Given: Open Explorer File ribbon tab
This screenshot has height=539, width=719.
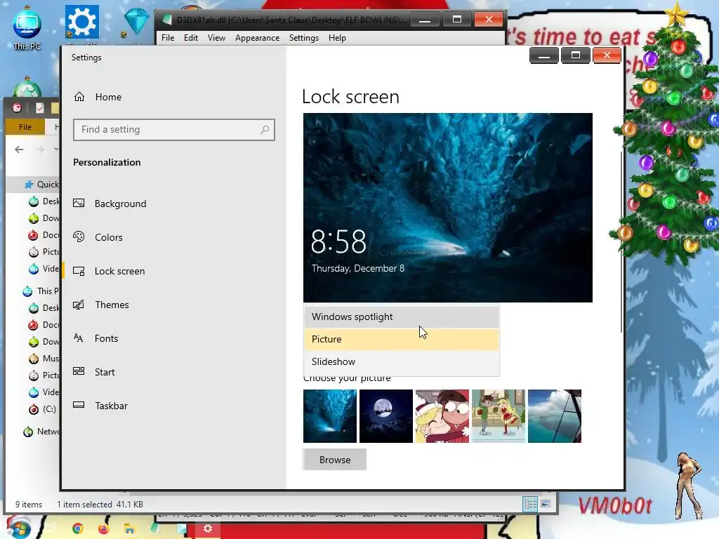Looking at the screenshot, I should pyautogui.click(x=25, y=127).
